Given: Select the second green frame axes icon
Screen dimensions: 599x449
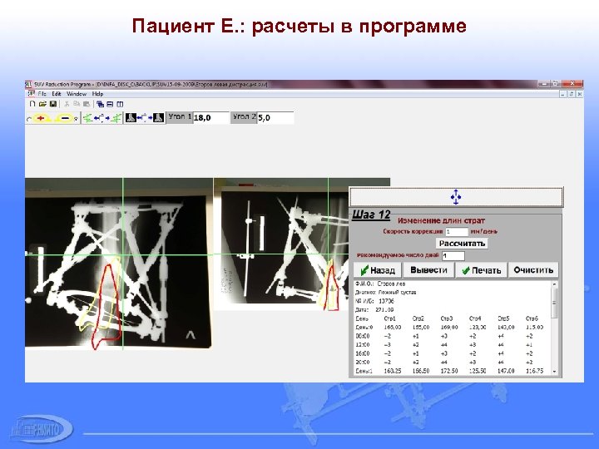Looking at the screenshot, I should 116,118.
